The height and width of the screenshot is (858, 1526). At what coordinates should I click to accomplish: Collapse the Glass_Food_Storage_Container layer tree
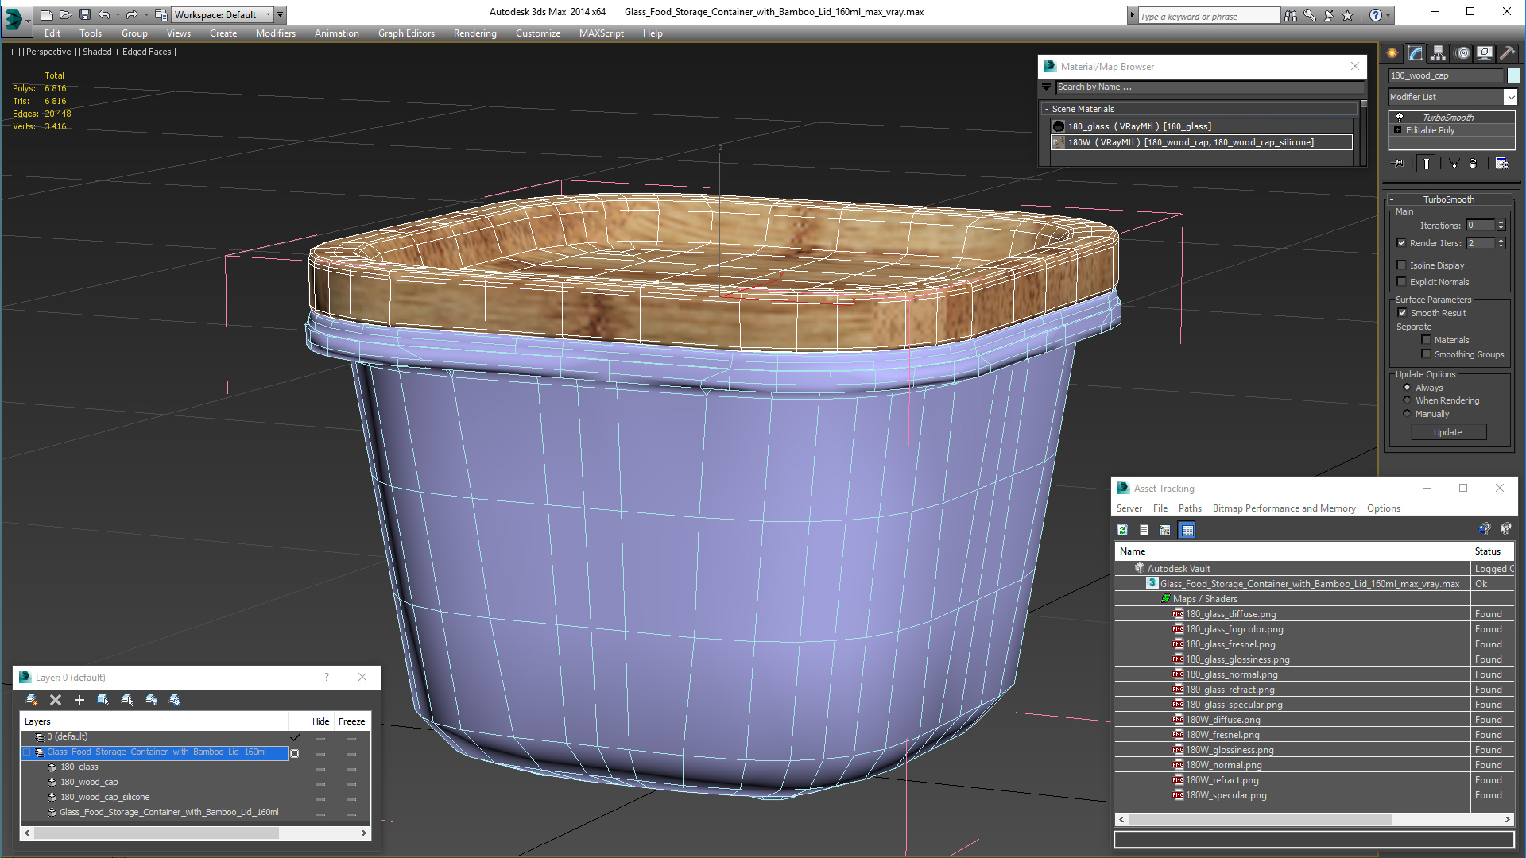coord(27,752)
